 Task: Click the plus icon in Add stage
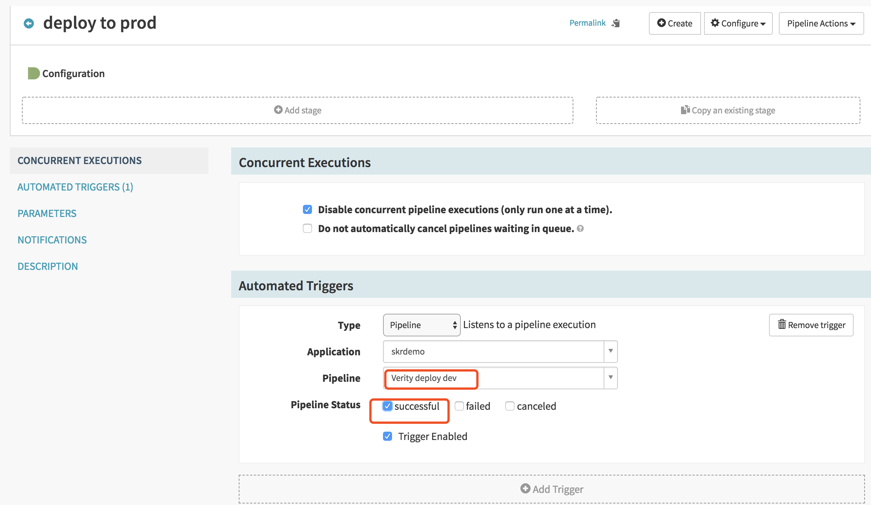(278, 110)
